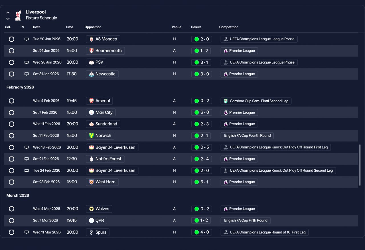Image resolution: width=365 pixels, height=250 pixels.
Task: Select the AS Monaco fixture radio button
Action: coord(11,39)
